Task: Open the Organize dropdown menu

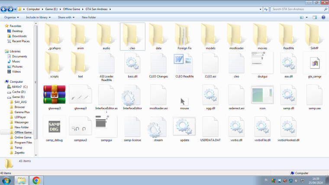Action: point(11,17)
